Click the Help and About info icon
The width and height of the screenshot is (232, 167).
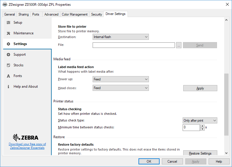tap(8, 87)
